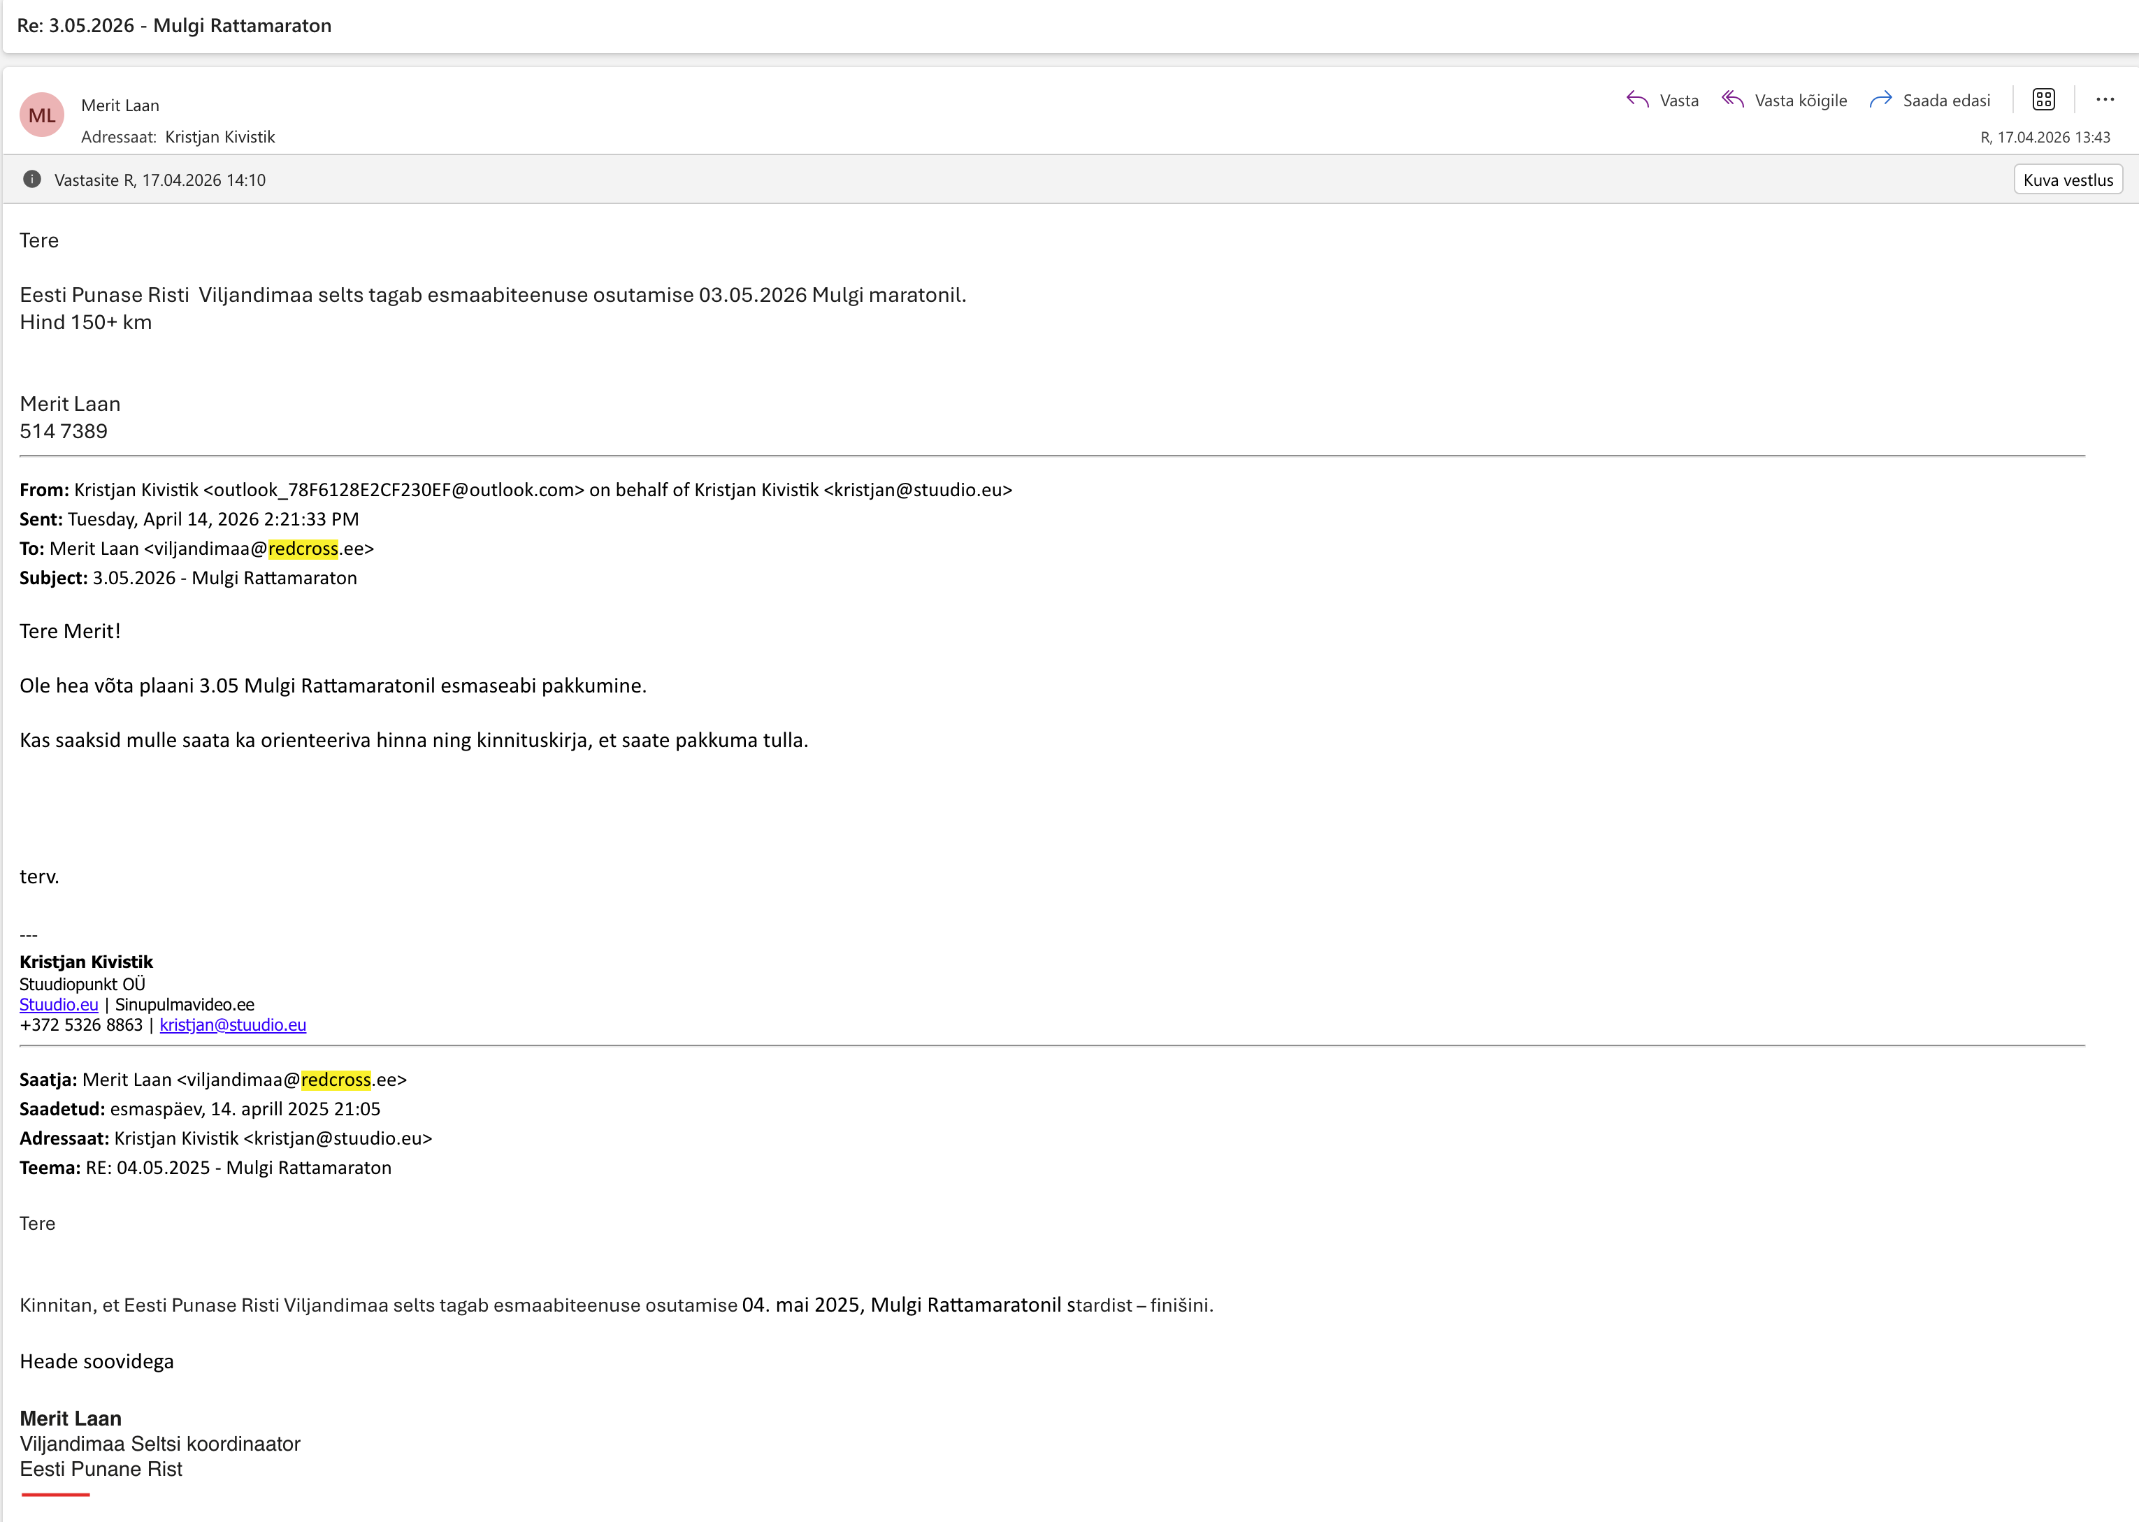
Task: Click the highlighted redcross in Saatja line
Action: tap(336, 1080)
